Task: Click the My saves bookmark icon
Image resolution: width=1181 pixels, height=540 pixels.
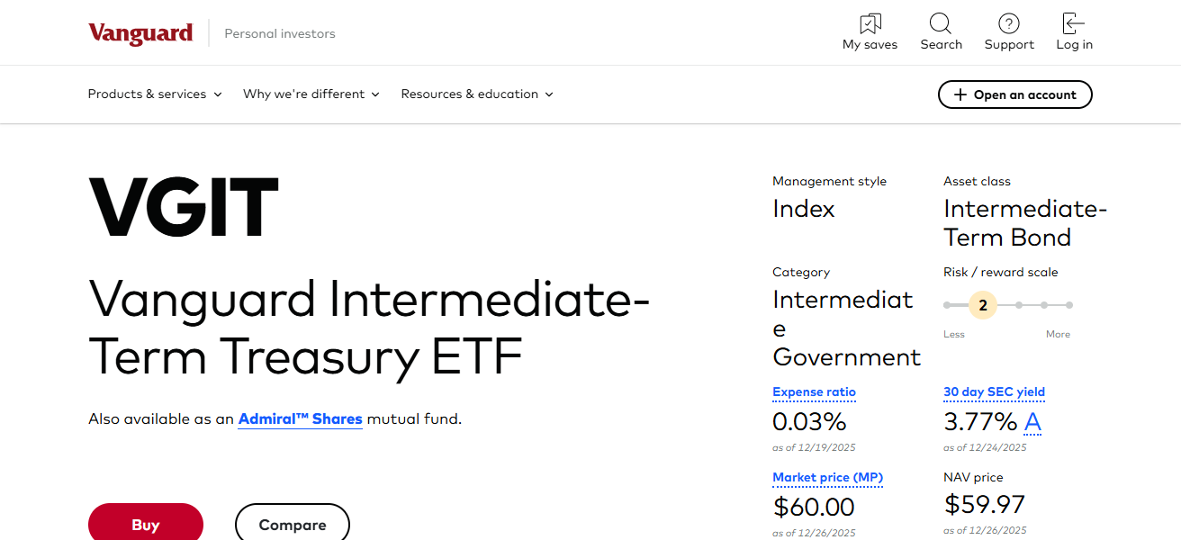Action: coord(869,23)
